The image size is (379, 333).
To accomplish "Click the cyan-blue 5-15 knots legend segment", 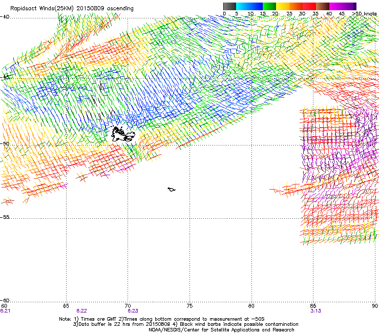I will pyautogui.click(x=249, y=6).
